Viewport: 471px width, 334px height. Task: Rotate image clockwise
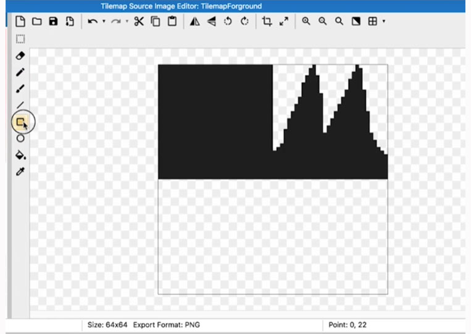tap(244, 22)
